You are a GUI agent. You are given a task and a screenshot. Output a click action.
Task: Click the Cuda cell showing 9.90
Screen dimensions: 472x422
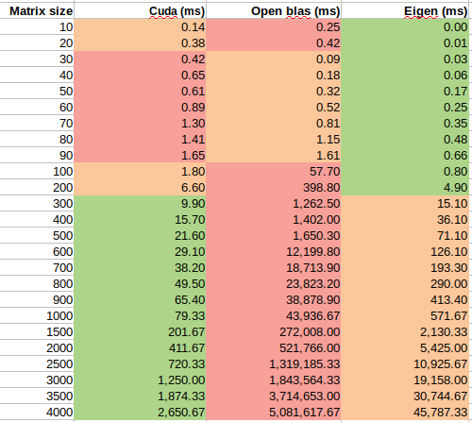tap(140, 204)
